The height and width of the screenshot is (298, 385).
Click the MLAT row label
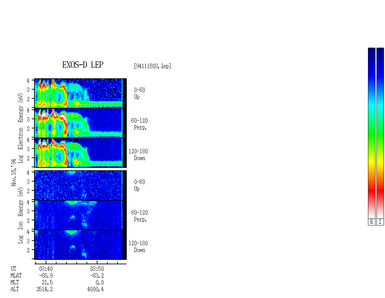tap(16, 276)
